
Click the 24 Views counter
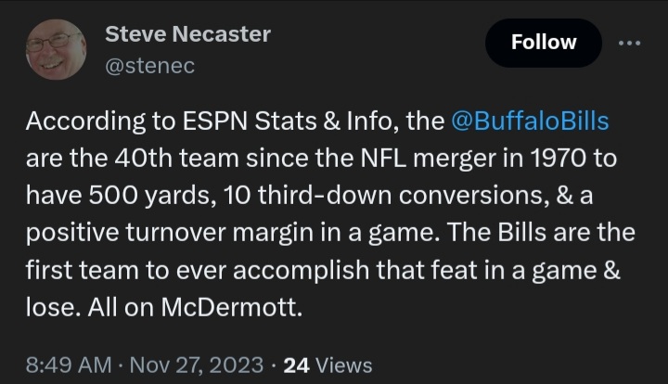point(328,365)
